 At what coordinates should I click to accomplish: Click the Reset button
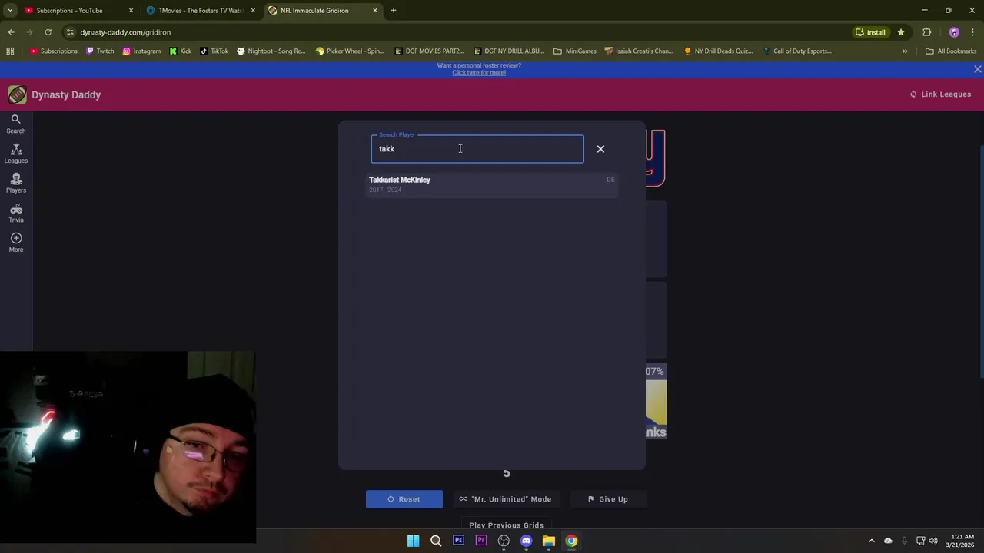pyautogui.click(x=404, y=499)
